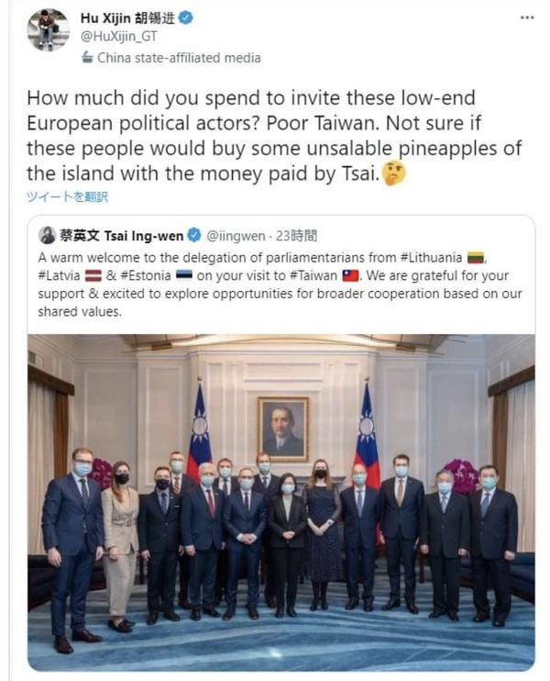
Task: Open the three-dot more options menu
Action: point(526,17)
